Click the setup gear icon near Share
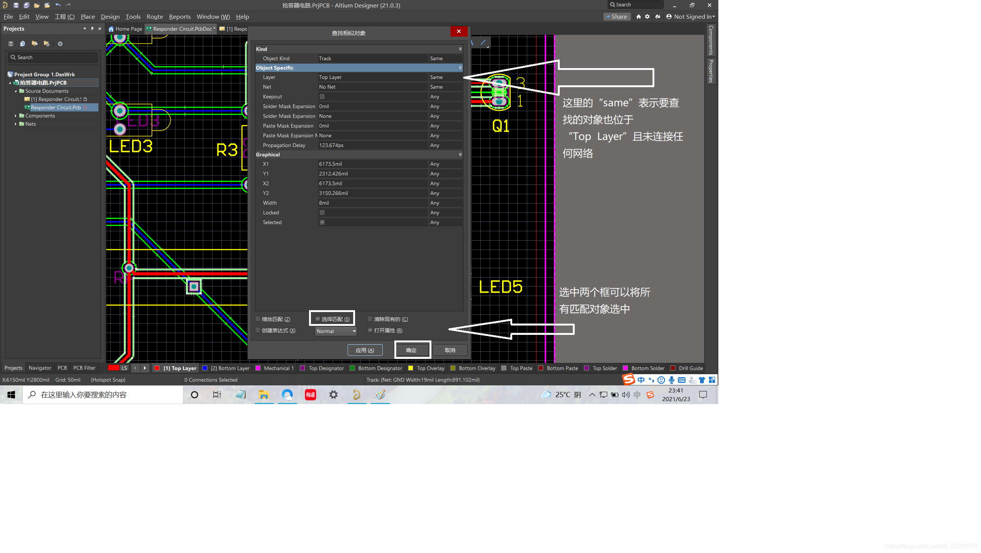Screen dimensions: 981x553 point(647,16)
